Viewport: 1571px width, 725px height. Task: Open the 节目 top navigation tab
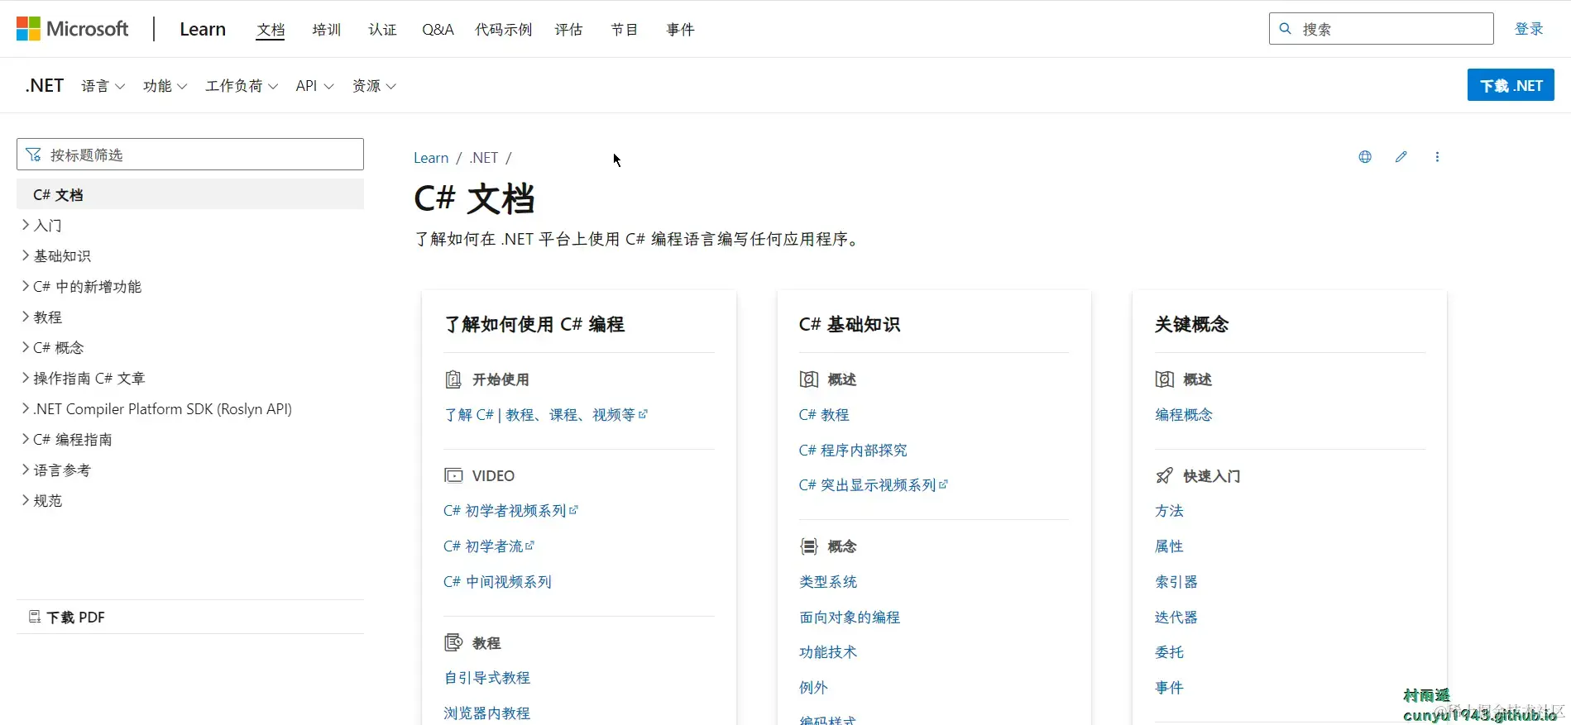(x=625, y=30)
